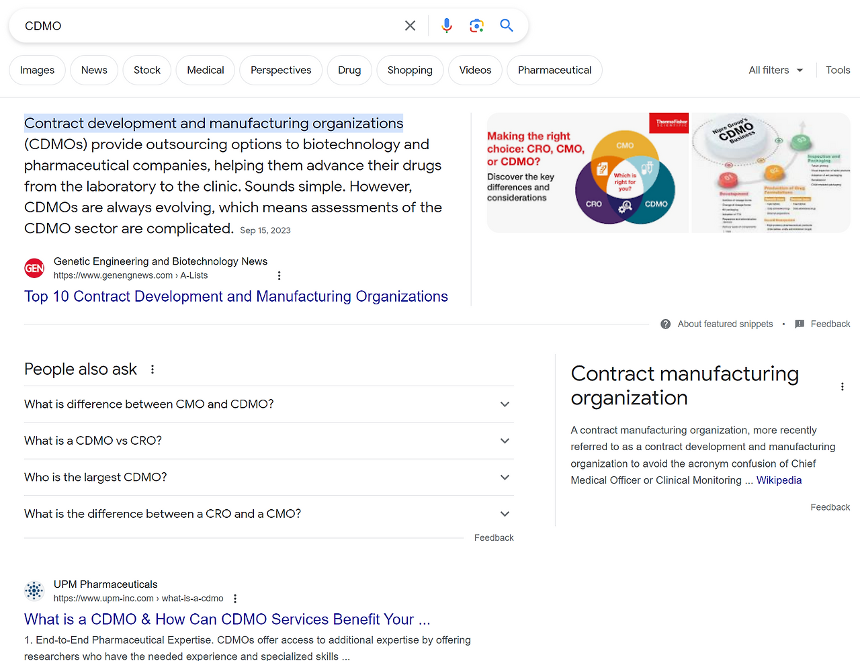Open 'Top 10 Contract Development and Manufacturing Organizations' link
Image resolution: width=860 pixels, height=661 pixels.
click(236, 296)
